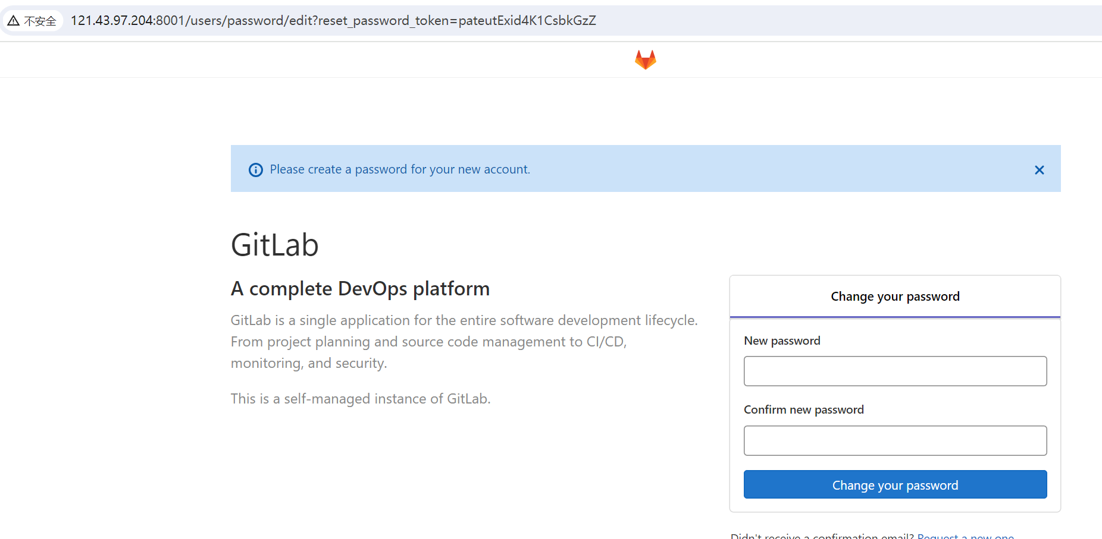Click the 不安全 site security label

(40, 21)
